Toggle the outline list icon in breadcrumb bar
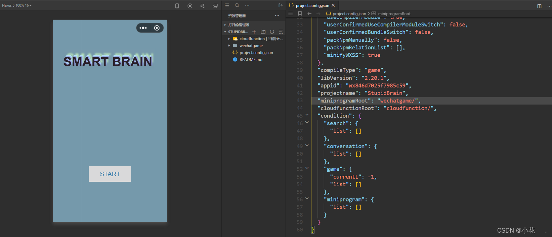This screenshot has height=237, width=552. pos(291,14)
